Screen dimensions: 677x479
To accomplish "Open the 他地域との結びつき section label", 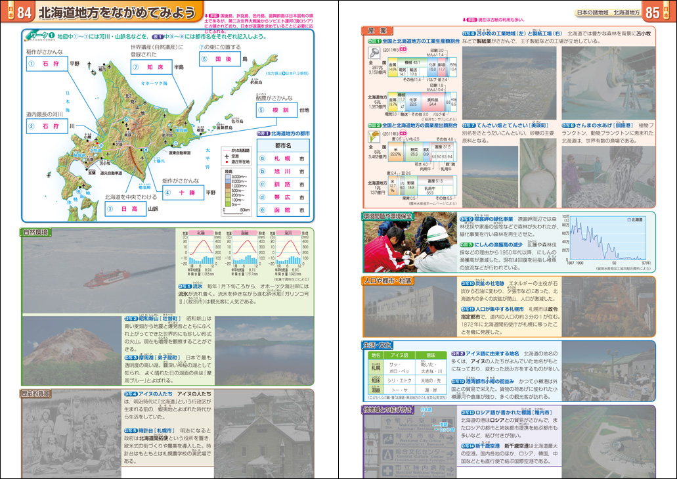I will tap(387, 409).
